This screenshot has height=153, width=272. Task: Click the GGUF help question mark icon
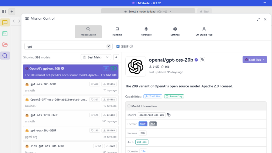pyautogui.click(x=131, y=46)
